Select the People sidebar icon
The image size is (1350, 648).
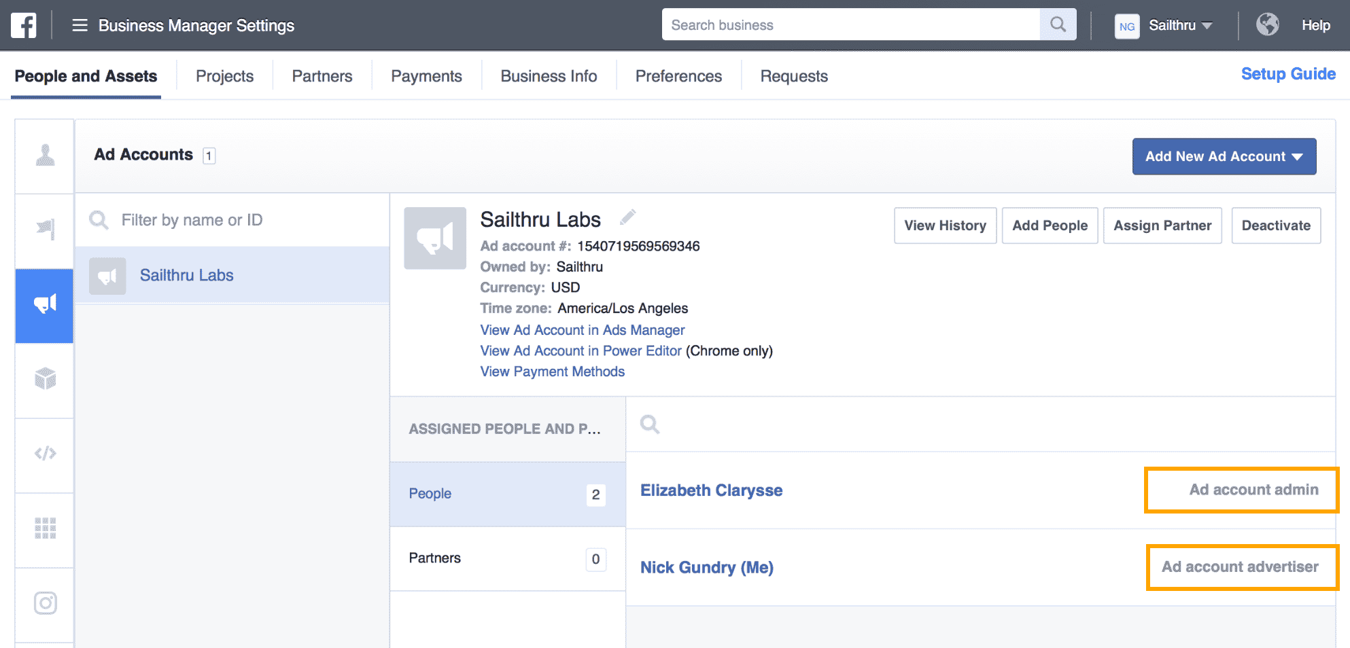pyautogui.click(x=45, y=156)
